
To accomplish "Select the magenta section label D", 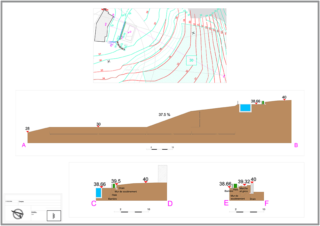I will pyautogui.click(x=170, y=203).
